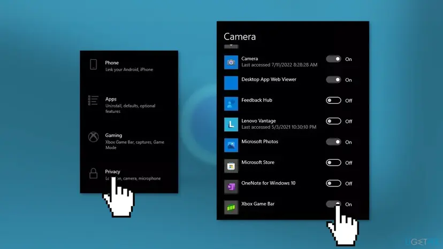The height and width of the screenshot is (249, 443).
Task: Click the 'Xbox Game Bar' label
Action: click(x=258, y=204)
